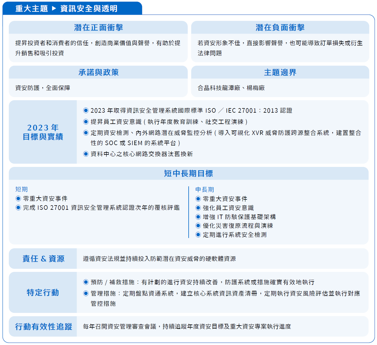This screenshot has height=345, width=377.
Task: Click the 中長期 label
Action: (x=205, y=189)
